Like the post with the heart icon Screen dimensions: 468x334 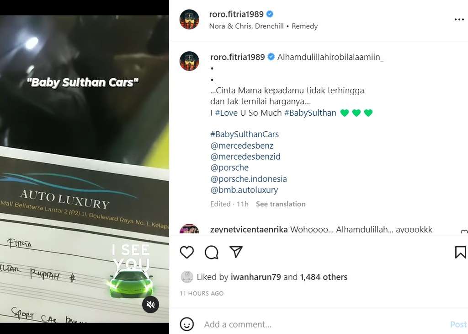(x=186, y=252)
